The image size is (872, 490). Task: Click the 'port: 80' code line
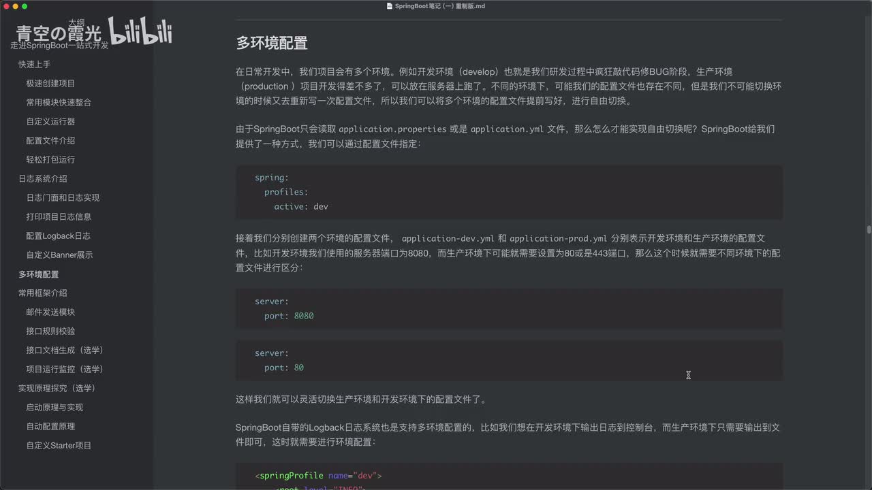(x=284, y=367)
